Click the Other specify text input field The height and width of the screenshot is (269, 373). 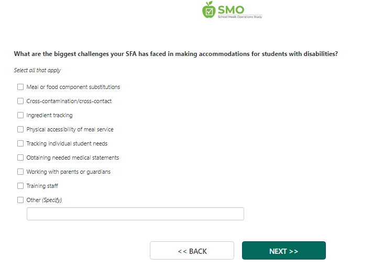[135, 214]
